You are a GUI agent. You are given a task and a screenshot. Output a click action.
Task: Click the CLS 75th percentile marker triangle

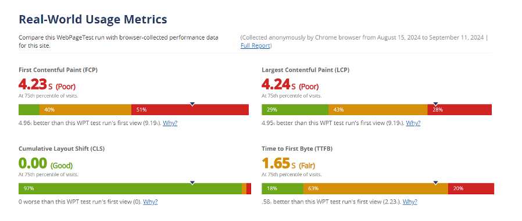(192, 183)
